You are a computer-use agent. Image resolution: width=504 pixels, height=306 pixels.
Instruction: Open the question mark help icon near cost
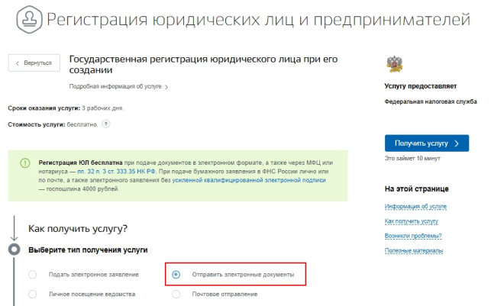(105, 124)
